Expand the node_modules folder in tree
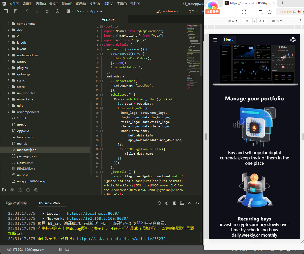The image size is (304, 254). click(9, 55)
